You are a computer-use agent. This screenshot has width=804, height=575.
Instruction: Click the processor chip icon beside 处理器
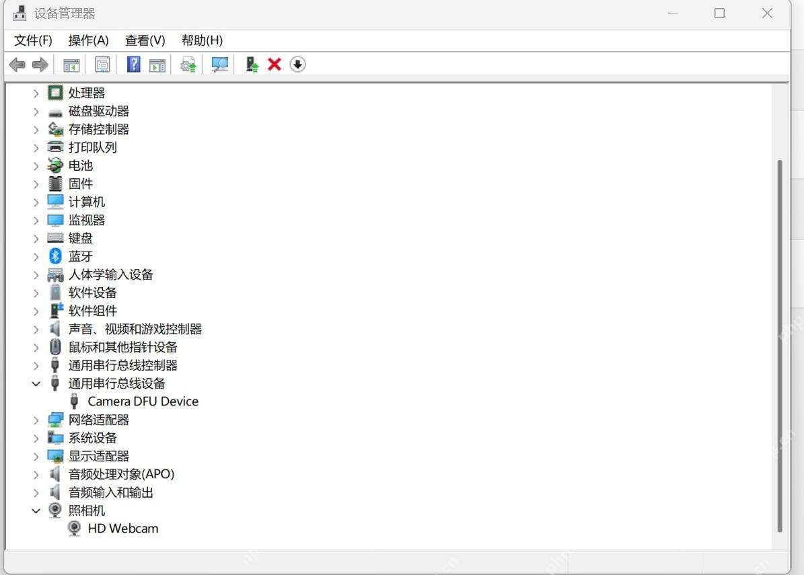[55, 93]
